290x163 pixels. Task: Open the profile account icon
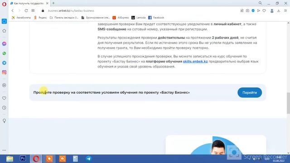click(x=272, y=11)
